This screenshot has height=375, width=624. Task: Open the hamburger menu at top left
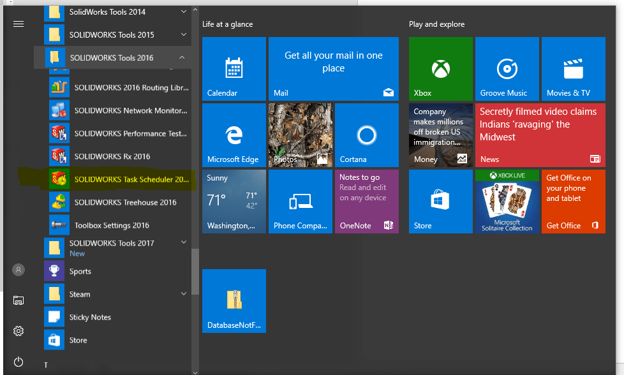click(x=19, y=24)
